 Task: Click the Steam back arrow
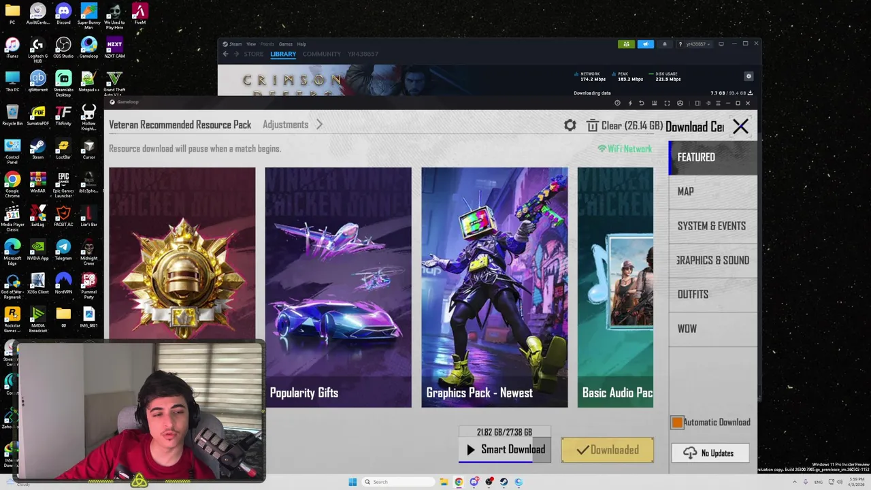coord(225,54)
